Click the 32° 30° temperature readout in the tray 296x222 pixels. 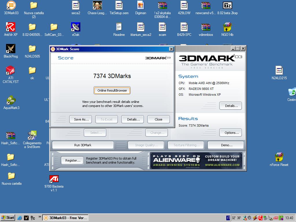pos(236,218)
